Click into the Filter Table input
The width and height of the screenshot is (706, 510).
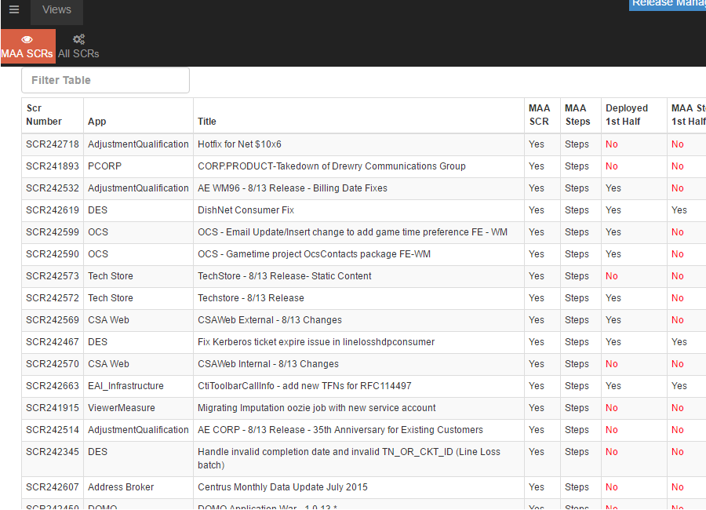pos(105,80)
